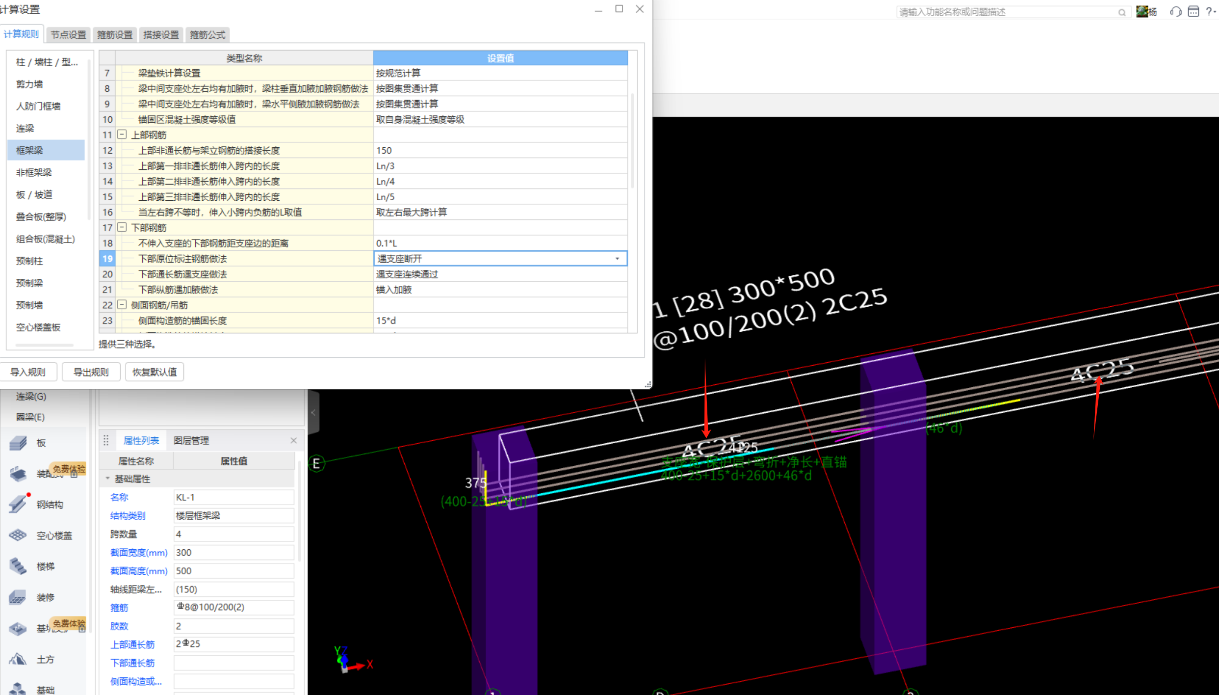Edit the 截面高度 value 500
The image size is (1219, 695).
tap(233, 571)
